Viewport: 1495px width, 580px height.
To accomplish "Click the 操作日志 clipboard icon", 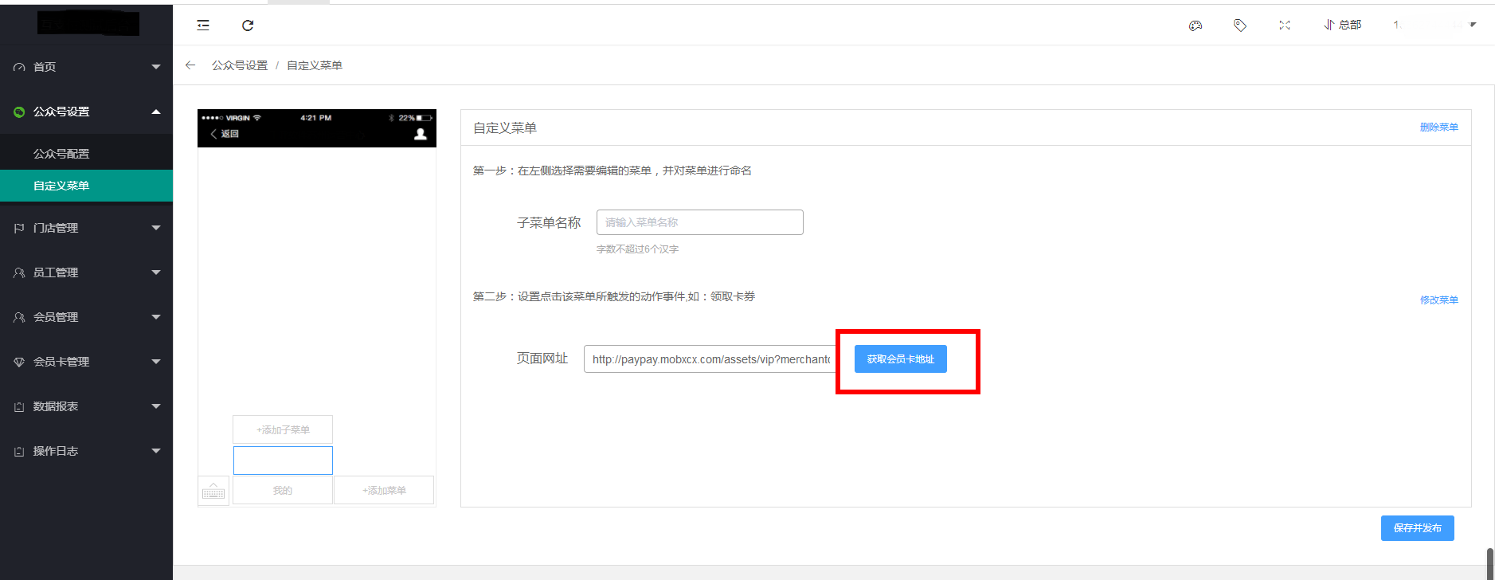I will point(19,452).
